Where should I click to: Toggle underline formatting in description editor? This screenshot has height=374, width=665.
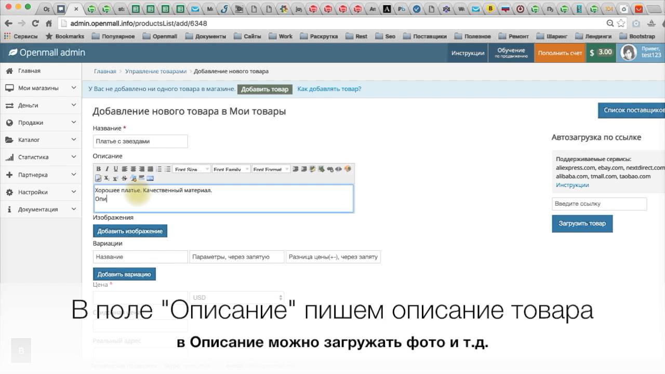coord(115,169)
